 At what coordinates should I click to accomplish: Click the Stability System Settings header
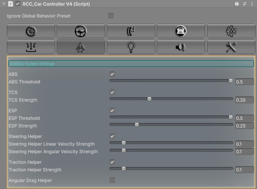(x=131, y=64)
